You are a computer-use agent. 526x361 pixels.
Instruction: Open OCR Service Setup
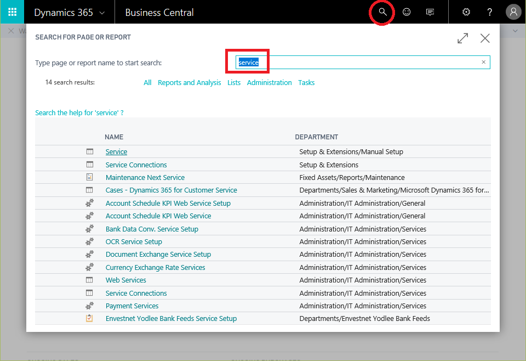coord(134,242)
